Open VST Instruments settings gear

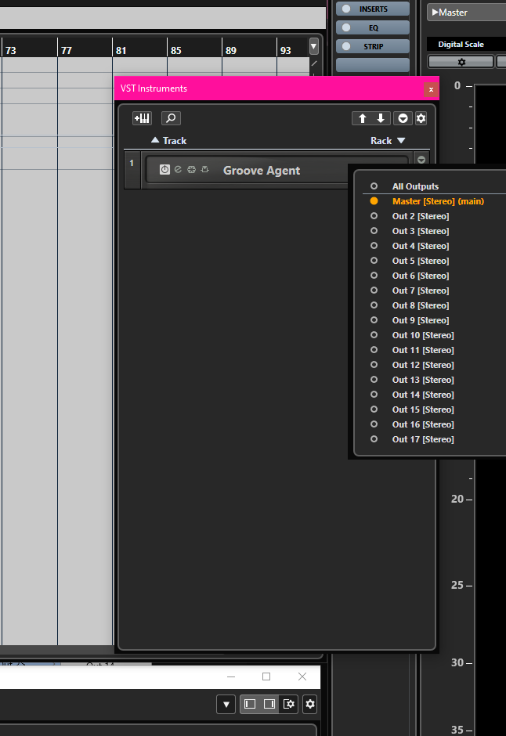(421, 118)
